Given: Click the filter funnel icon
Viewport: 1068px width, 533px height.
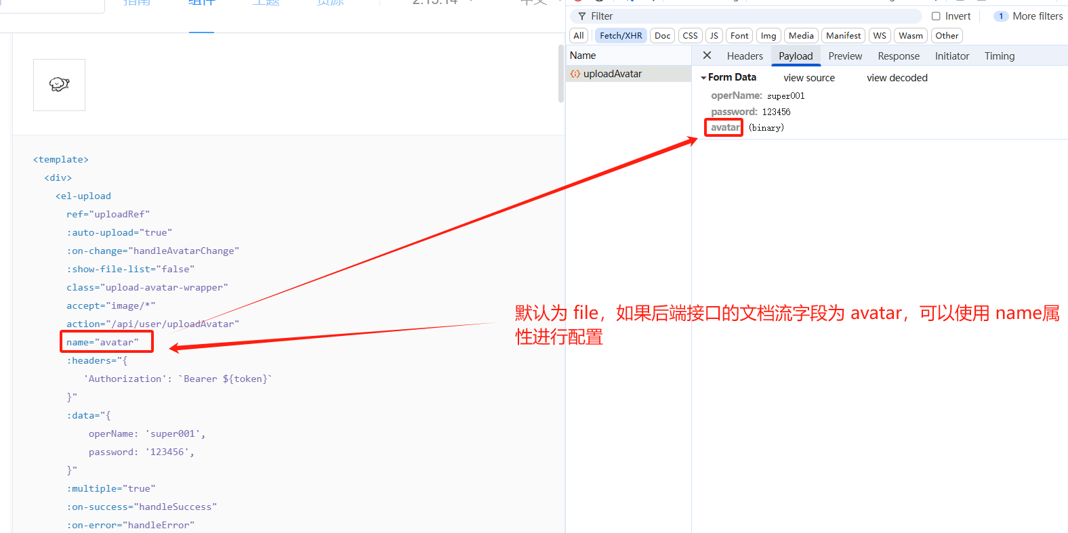Looking at the screenshot, I should (582, 16).
